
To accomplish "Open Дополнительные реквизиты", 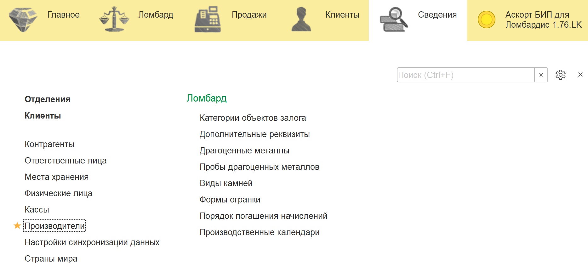I will tap(255, 134).
